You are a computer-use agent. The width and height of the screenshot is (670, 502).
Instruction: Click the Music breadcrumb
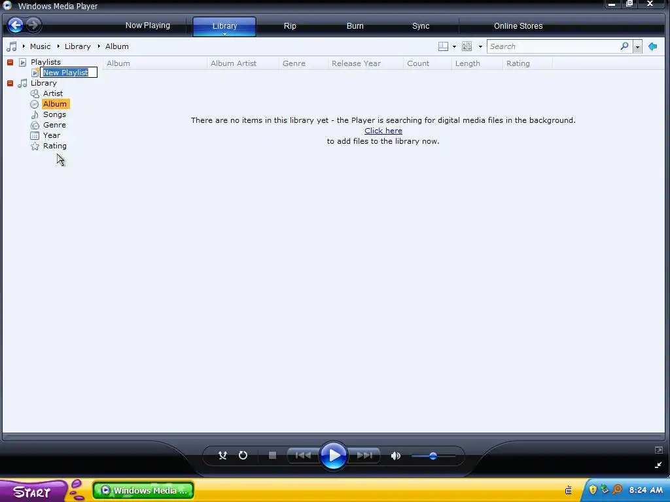[x=40, y=46]
